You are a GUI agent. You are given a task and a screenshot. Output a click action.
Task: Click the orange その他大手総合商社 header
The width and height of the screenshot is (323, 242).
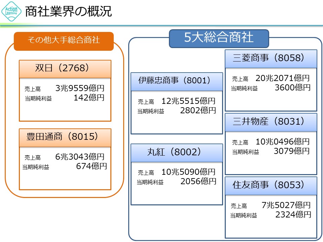coord(64,40)
